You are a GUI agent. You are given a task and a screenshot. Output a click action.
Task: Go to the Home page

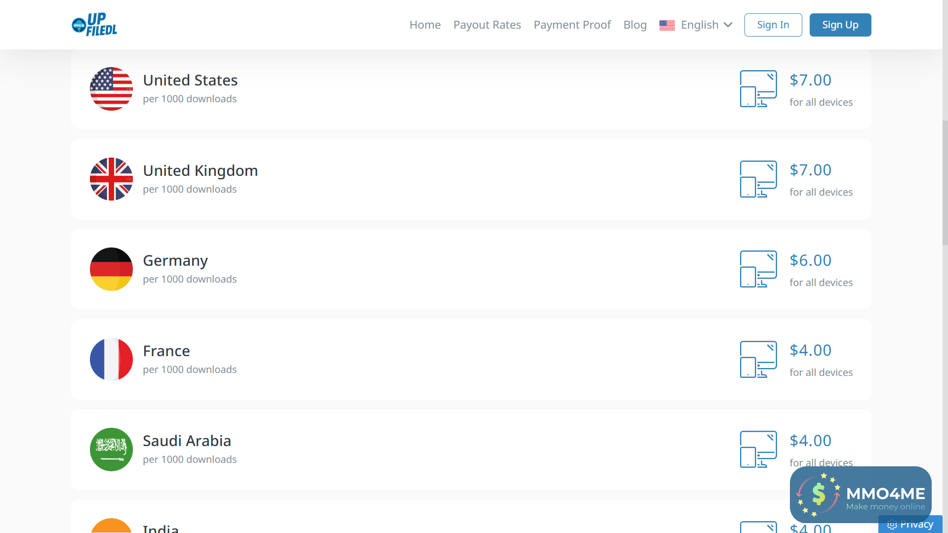coord(425,25)
